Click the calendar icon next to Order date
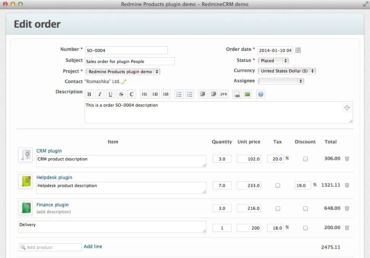The width and height of the screenshot is (370, 258). 298,50
